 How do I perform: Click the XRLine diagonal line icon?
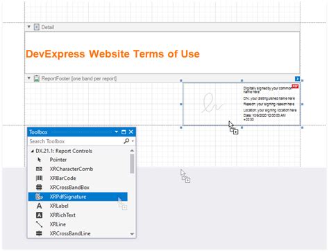point(40,224)
